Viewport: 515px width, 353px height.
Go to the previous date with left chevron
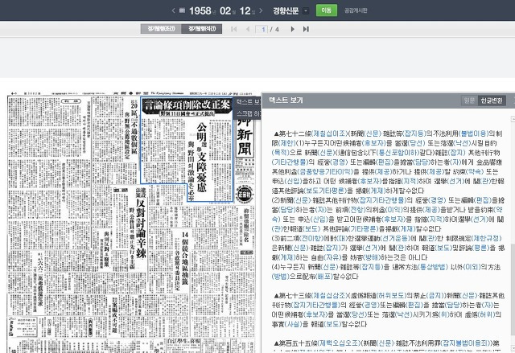pyautogui.click(x=174, y=10)
